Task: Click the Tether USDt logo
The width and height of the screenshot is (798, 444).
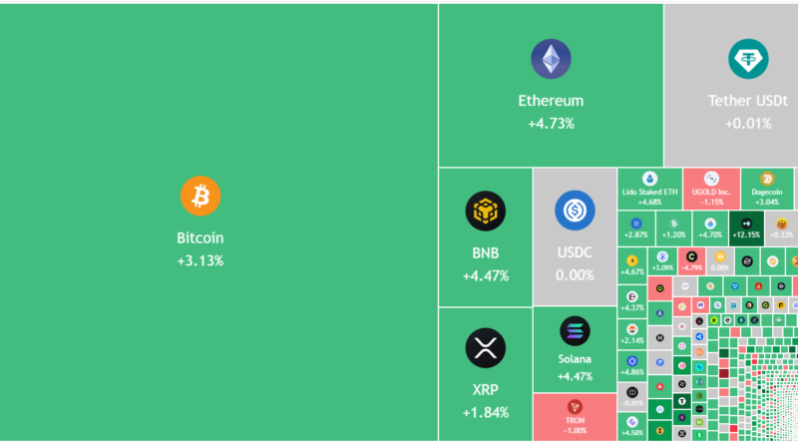Action: (747, 59)
